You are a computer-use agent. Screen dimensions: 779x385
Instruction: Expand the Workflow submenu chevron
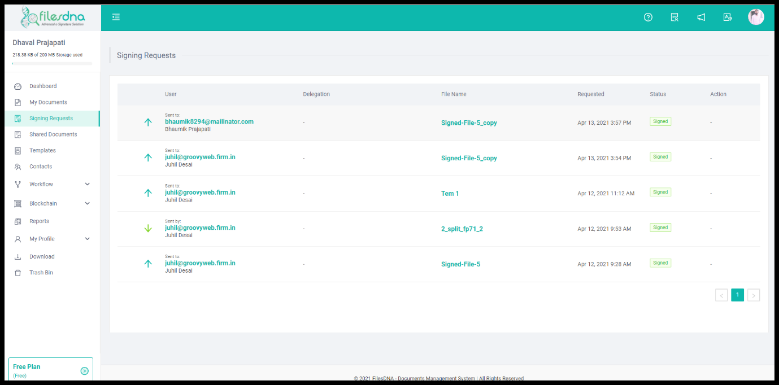coord(87,184)
